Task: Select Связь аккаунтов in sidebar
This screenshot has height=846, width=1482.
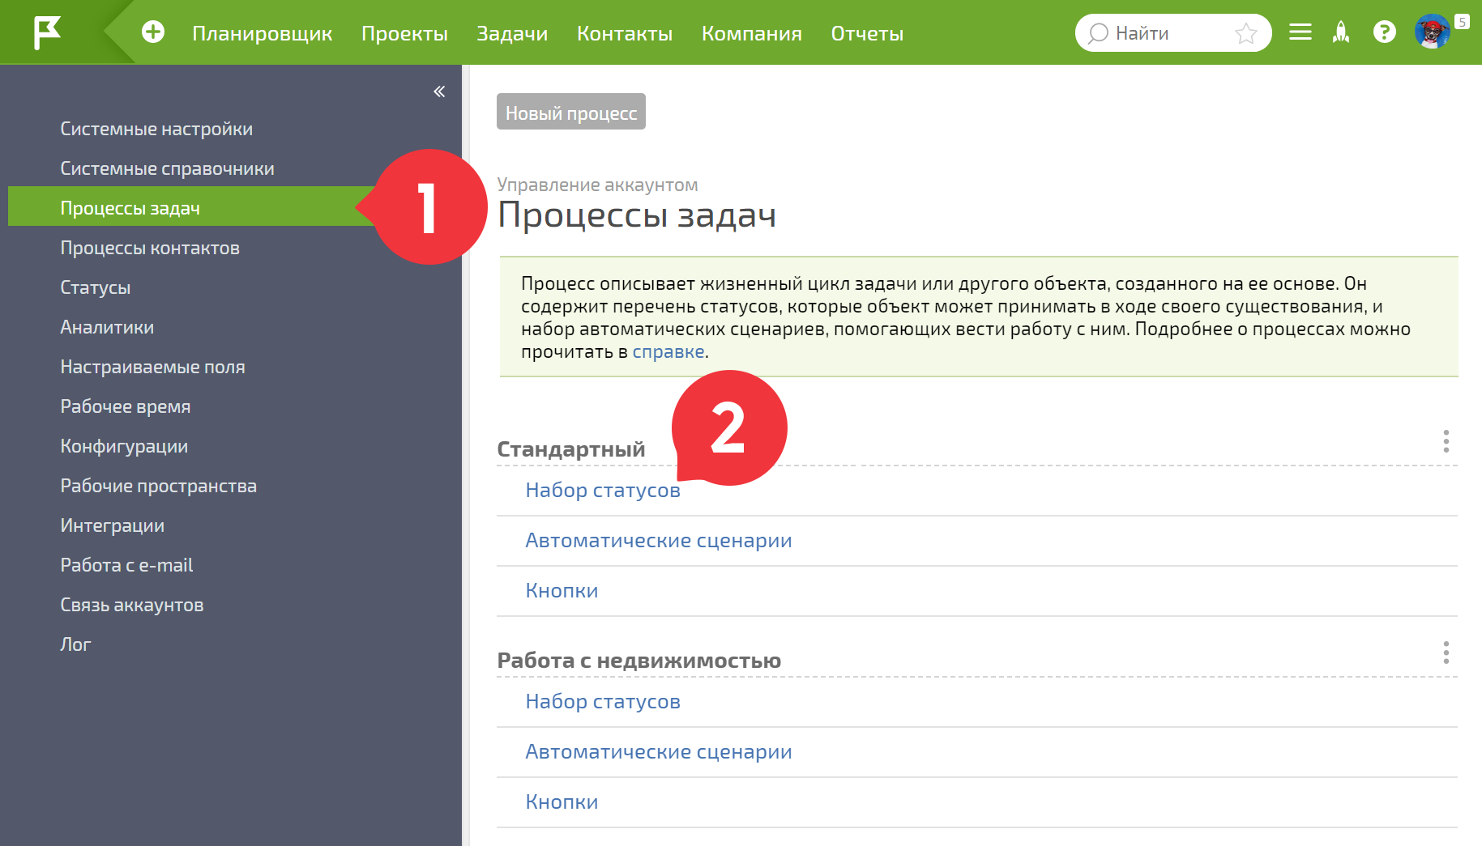Action: tap(131, 605)
